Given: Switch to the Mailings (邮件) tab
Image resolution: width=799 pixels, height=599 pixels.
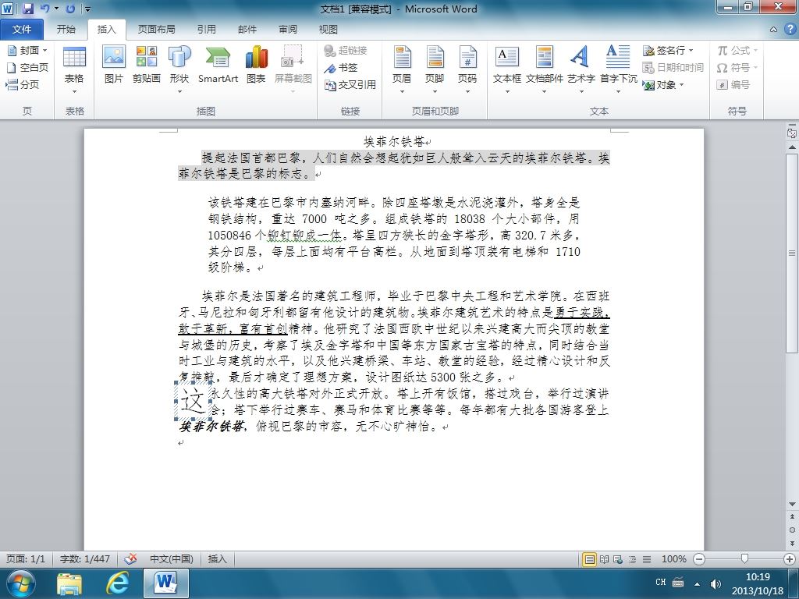Looking at the screenshot, I should [x=247, y=30].
